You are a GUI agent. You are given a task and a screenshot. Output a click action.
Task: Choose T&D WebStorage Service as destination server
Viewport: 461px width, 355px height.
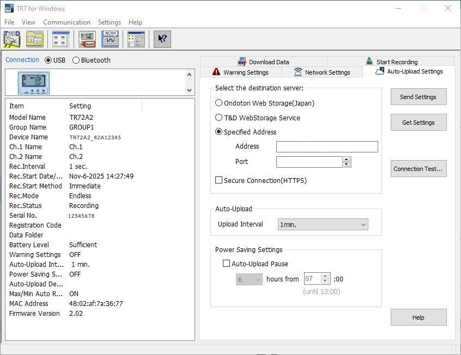219,118
